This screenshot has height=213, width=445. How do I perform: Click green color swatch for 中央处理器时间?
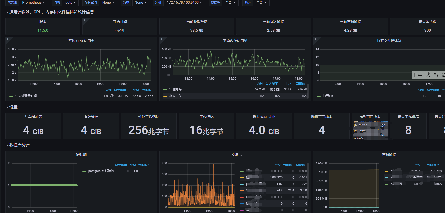pyautogui.click(x=11, y=96)
